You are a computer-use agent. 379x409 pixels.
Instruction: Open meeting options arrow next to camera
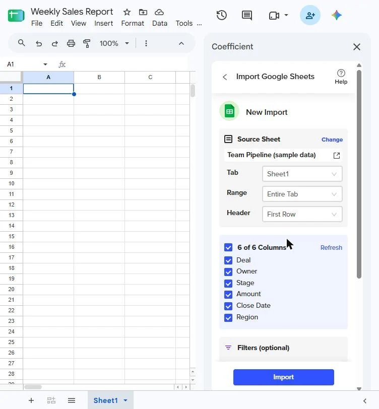[x=286, y=15]
